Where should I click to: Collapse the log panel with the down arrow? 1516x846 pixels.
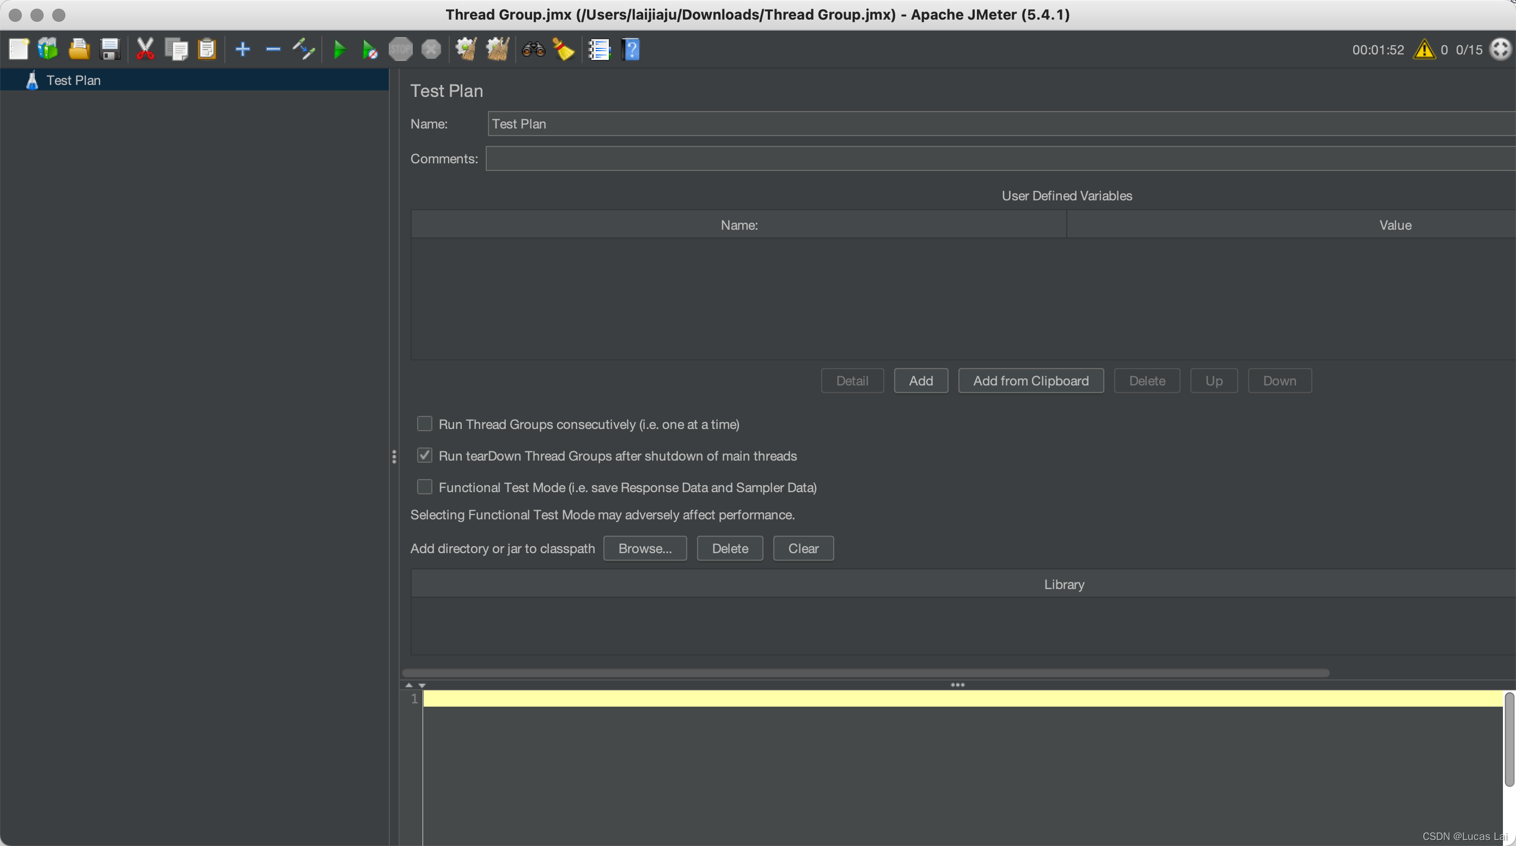(423, 685)
